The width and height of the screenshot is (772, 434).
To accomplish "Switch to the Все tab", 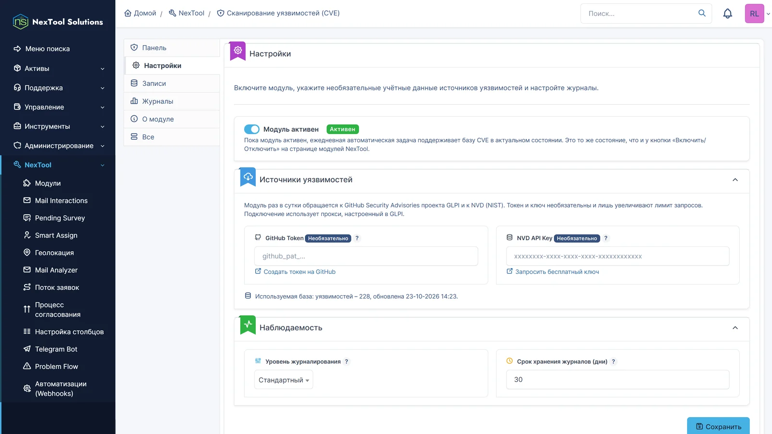I will coord(172,137).
